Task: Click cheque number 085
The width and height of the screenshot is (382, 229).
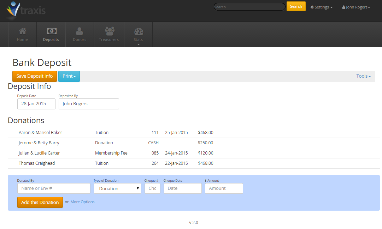Action: pos(155,153)
